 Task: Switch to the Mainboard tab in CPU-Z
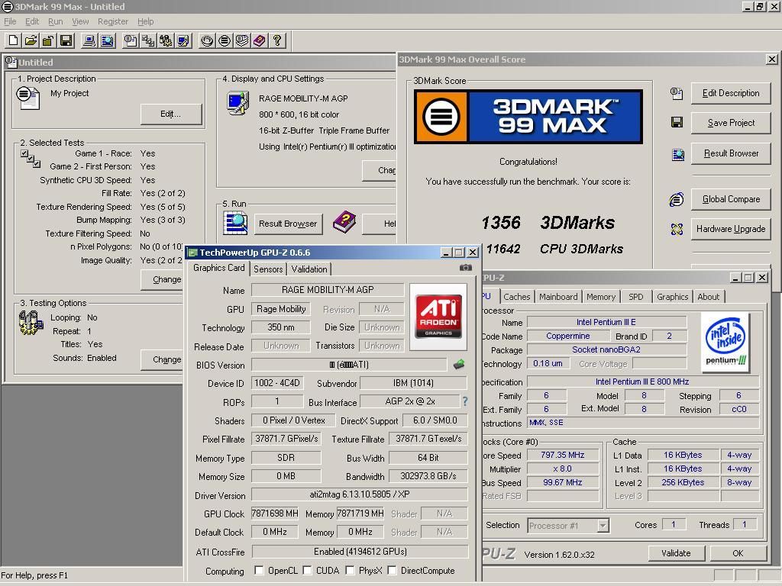click(x=558, y=297)
